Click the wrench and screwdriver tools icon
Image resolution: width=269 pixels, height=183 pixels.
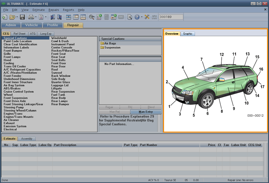pyautogui.click(x=147, y=17)
